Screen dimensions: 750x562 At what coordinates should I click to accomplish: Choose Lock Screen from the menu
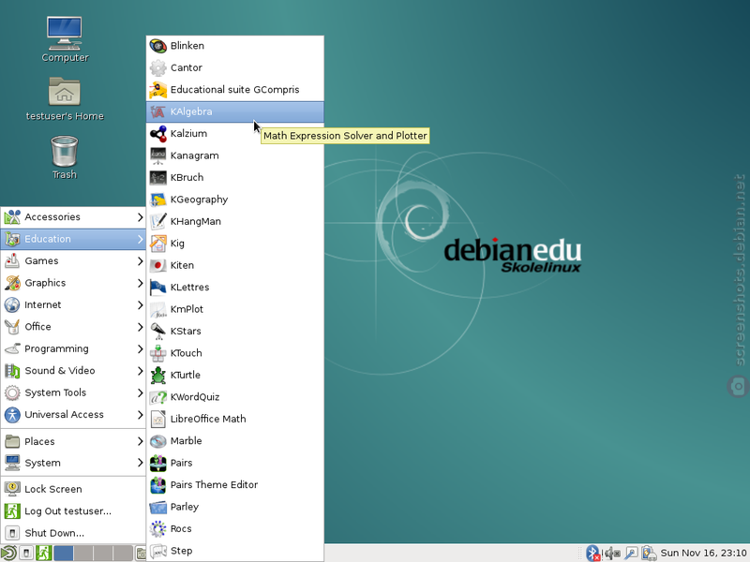(x=73, y=490)
